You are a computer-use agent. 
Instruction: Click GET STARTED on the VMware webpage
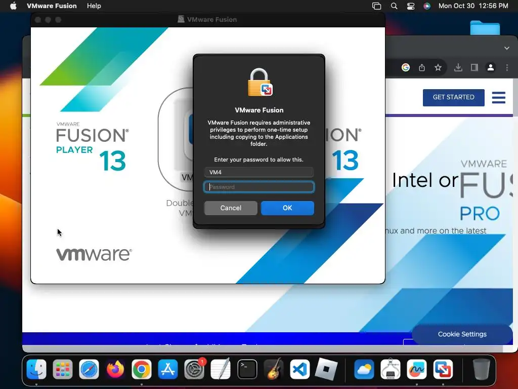[x=454, y=97]
